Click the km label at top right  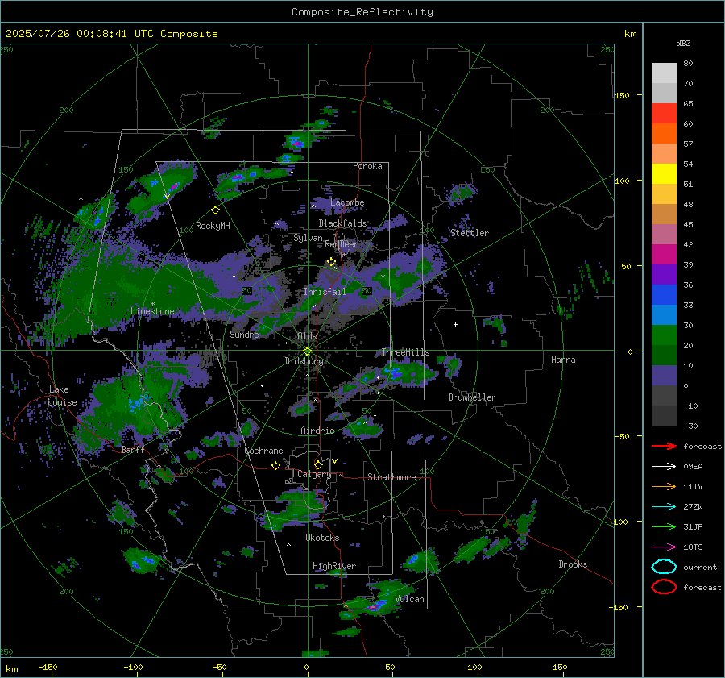point(630,34)
